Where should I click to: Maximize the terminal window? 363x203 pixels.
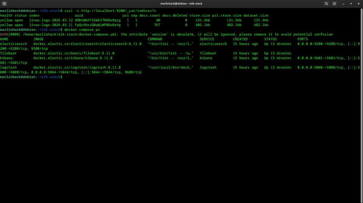[351, 4]
